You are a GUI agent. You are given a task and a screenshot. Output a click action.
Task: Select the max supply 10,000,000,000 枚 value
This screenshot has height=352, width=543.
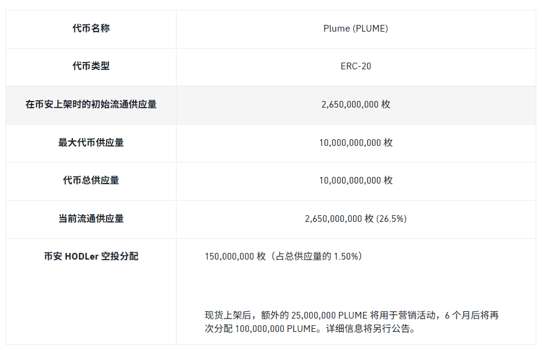(356, 142)
